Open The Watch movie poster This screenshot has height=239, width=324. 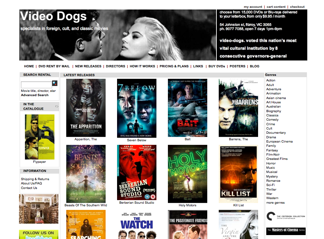tap(136, 225)
